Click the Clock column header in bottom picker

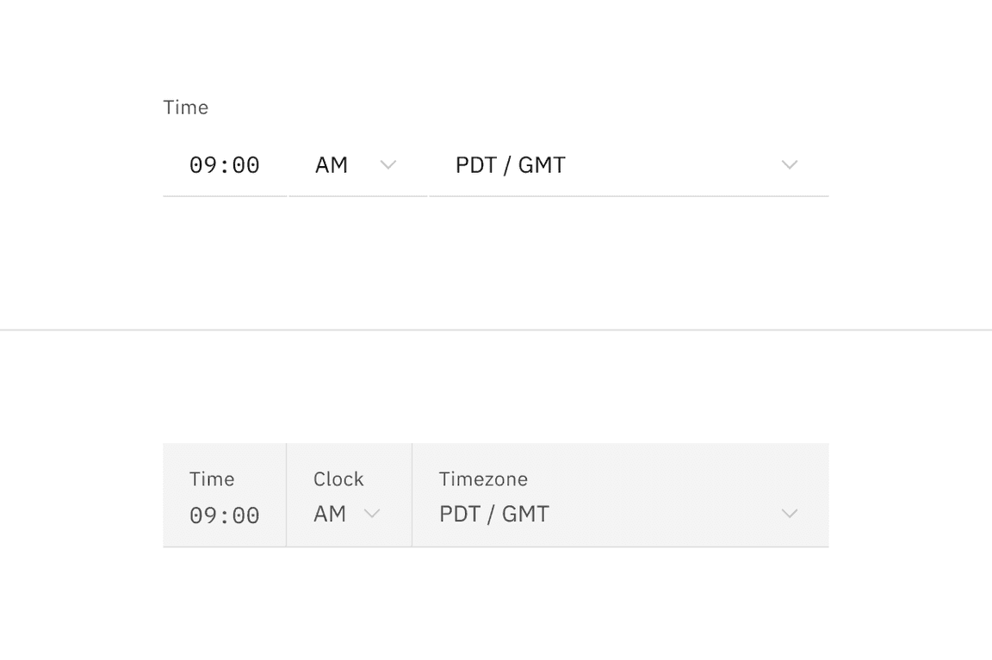[x=338, y=478]
